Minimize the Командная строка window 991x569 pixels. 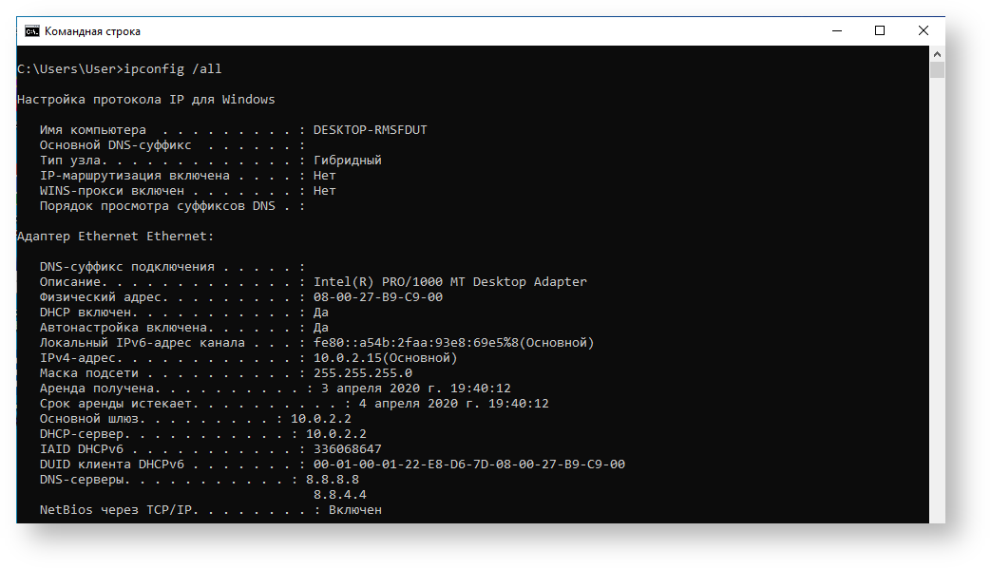(836, 31)
